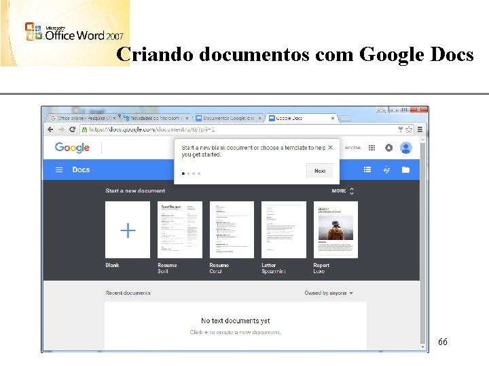Click the 'Start a new document' heading
Screen dimensions: 489x366
[135, 190]
